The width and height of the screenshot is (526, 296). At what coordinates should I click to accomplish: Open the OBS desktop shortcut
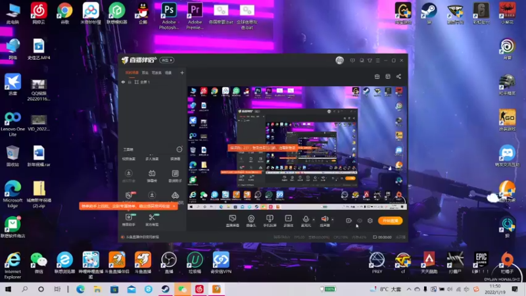pos(169,262)
